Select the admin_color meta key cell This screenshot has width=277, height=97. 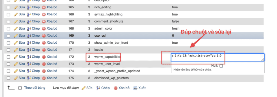click(x=103, y=29)
